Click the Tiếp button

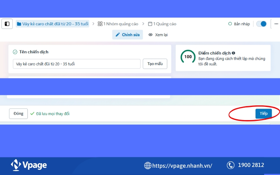click(x=264, y=113)
